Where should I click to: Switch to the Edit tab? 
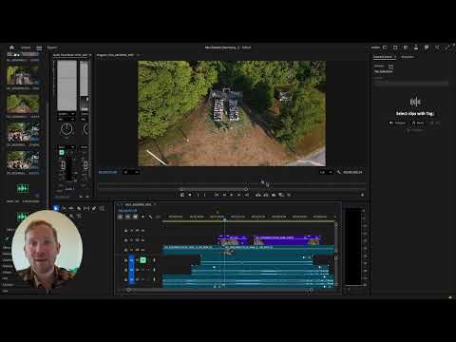point(39,47)
